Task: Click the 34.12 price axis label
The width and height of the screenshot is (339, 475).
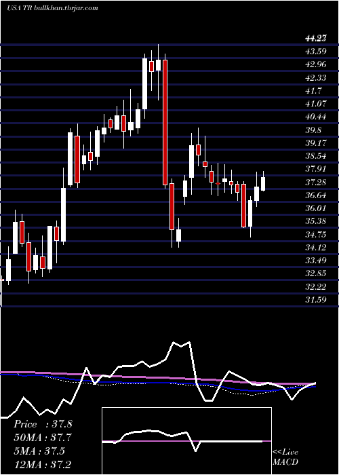Action: [316, 248]
